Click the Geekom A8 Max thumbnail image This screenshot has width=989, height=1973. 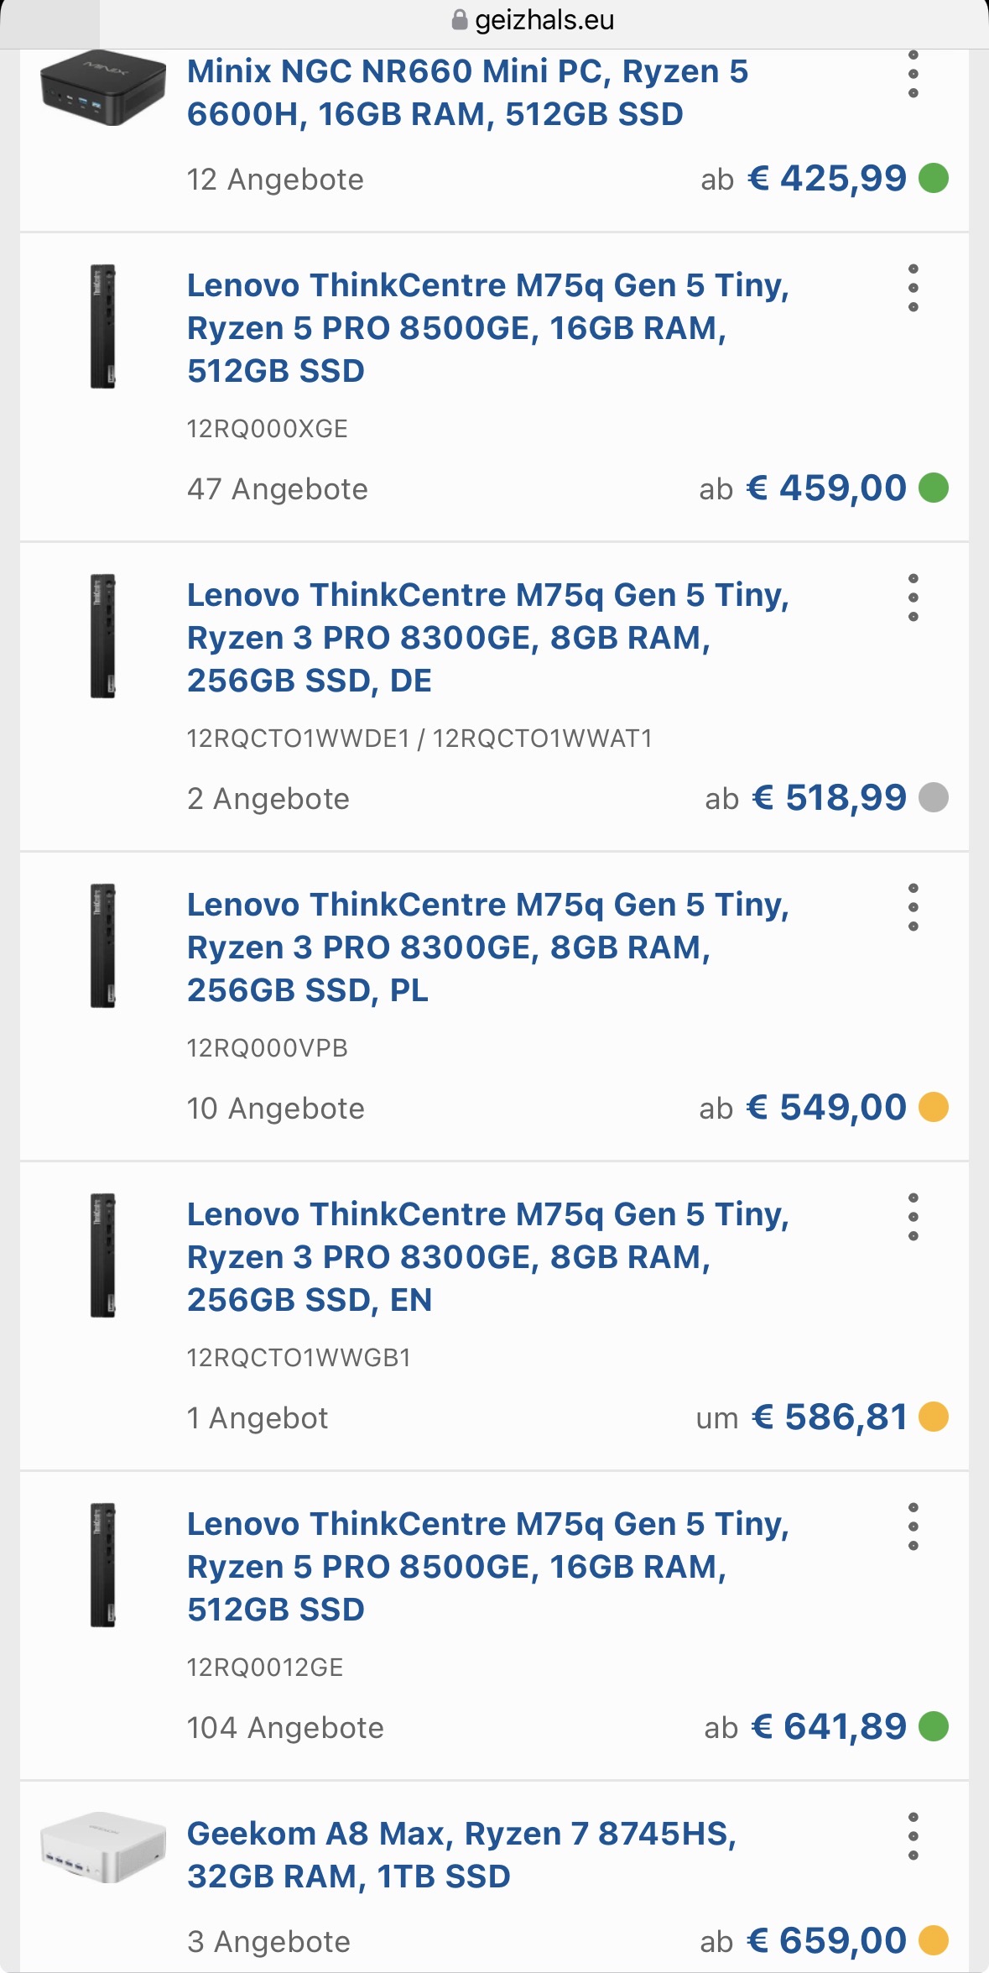[103, 1846]
